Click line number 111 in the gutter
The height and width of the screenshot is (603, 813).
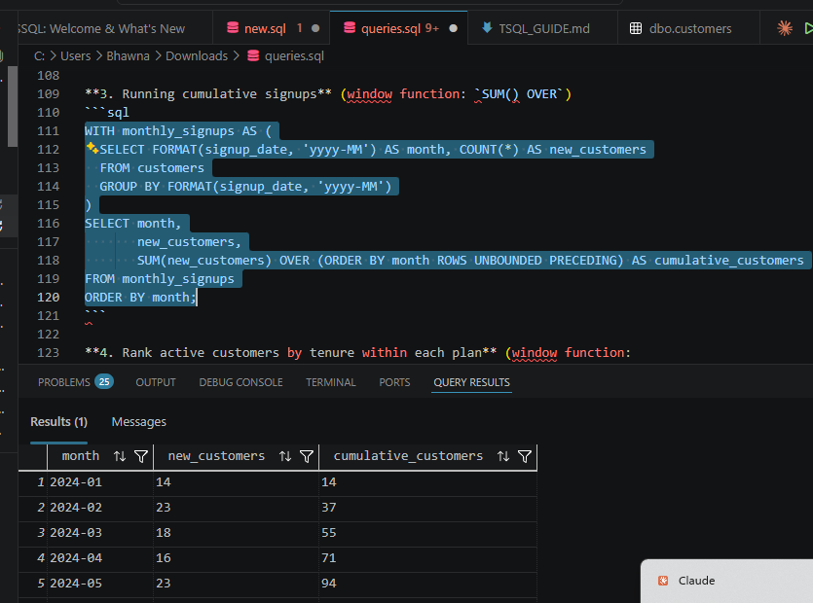[x=49, y=131]
